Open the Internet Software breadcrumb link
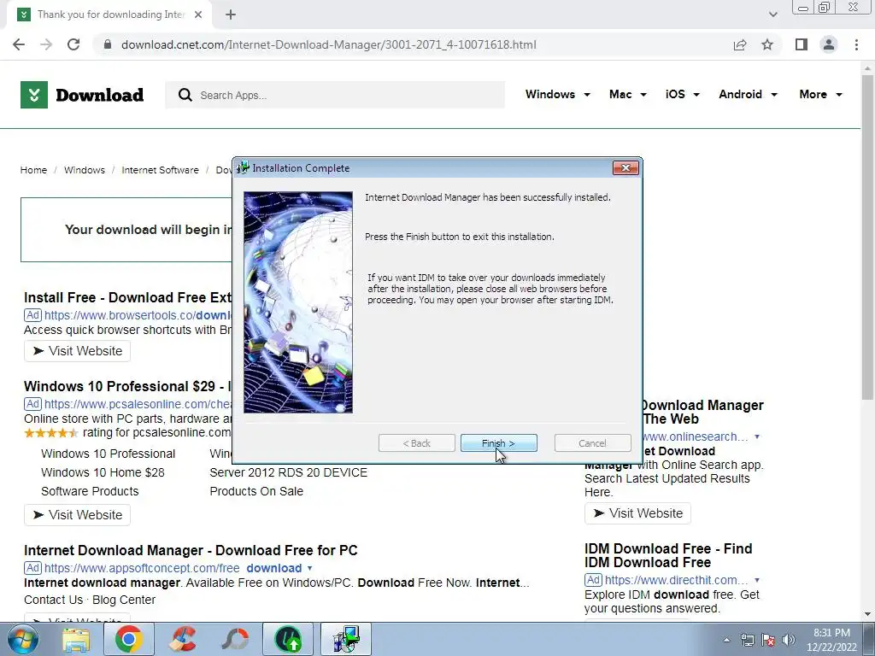 (x=160, y=170)
